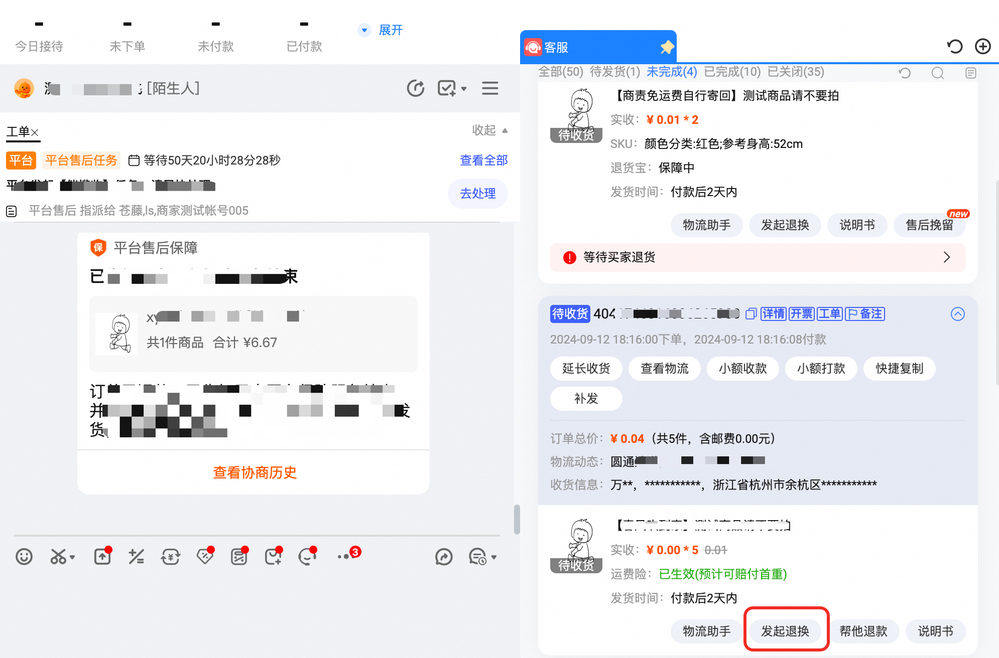Click 快捷复制 button

point(899,369)
